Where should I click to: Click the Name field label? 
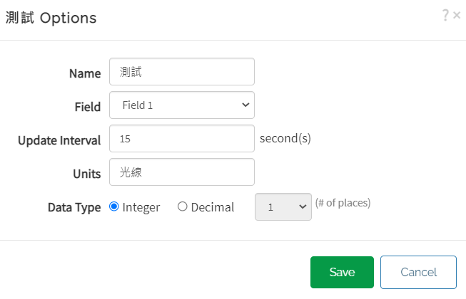point(85,73)
